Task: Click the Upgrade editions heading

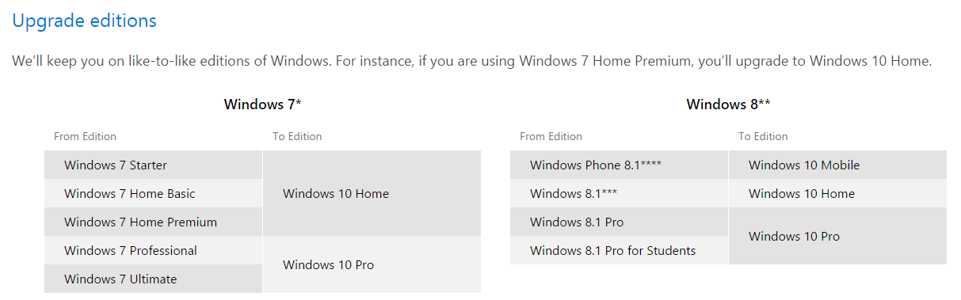Action: tap(84, 21)
